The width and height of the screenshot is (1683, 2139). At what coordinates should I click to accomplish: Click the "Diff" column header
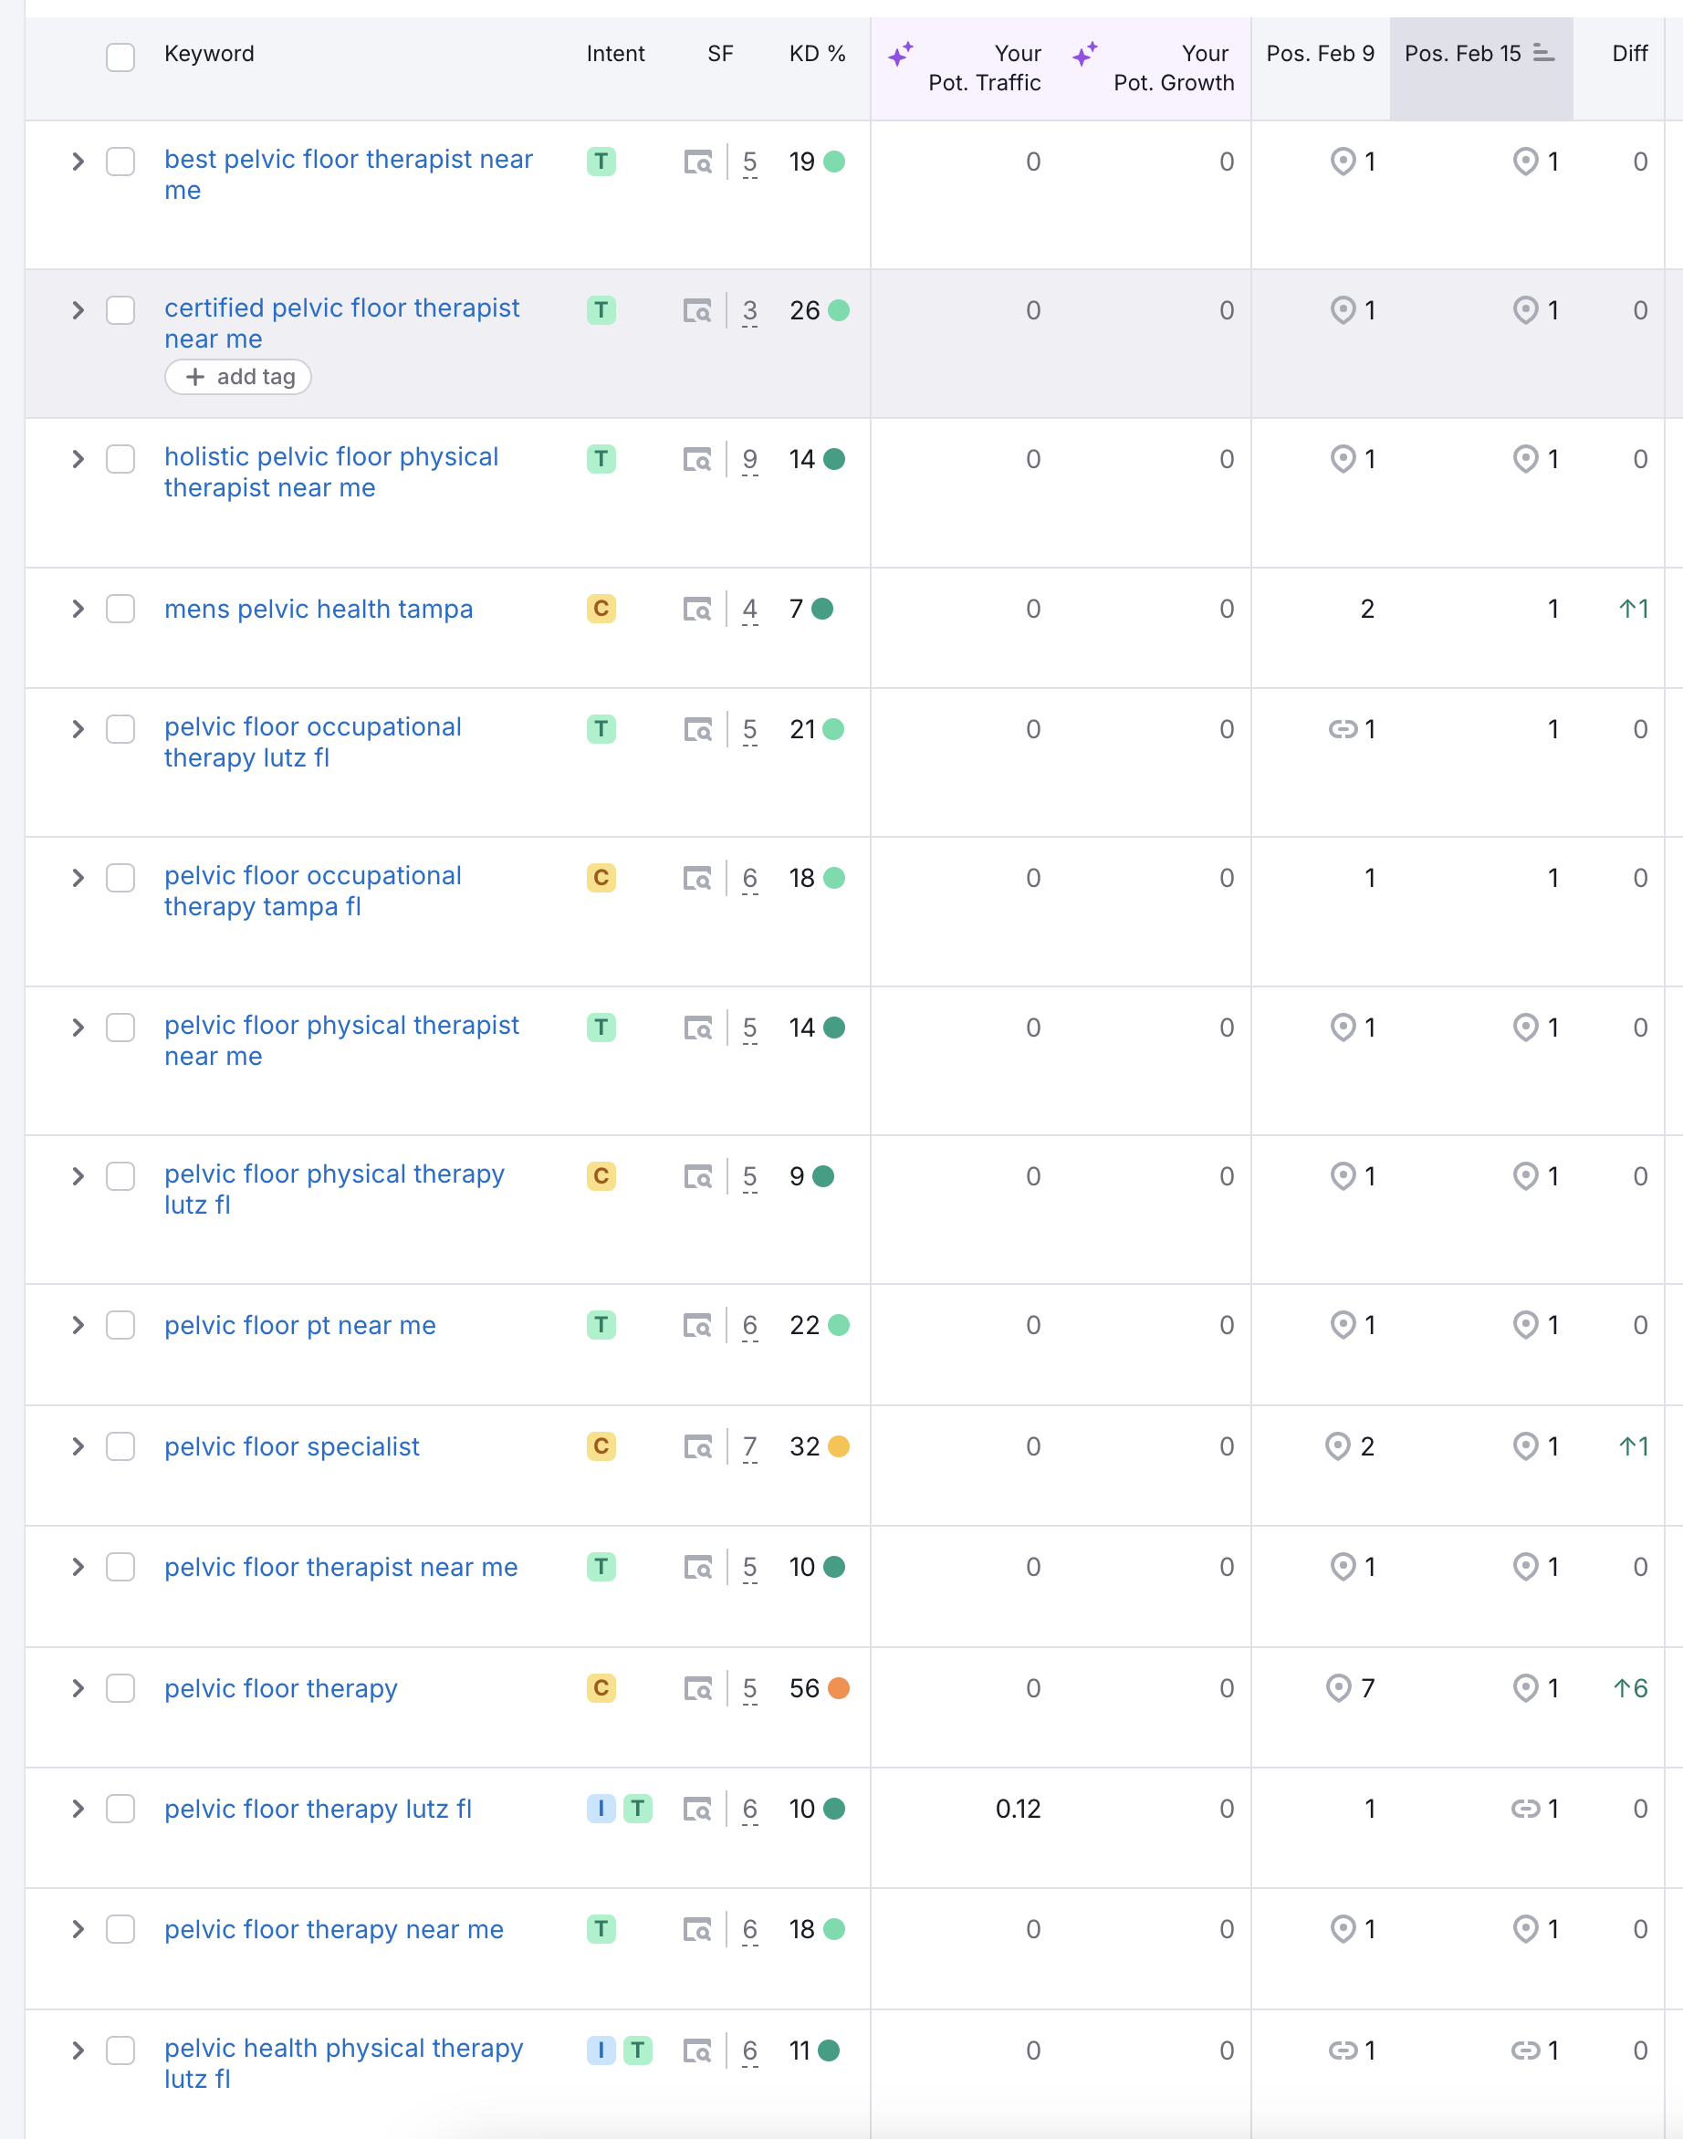[x=1629, y=54]
